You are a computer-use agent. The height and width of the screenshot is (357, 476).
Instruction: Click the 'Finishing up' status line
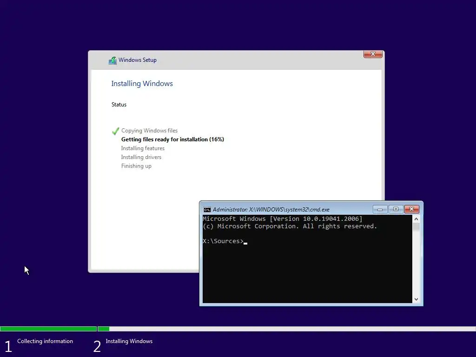136,166
